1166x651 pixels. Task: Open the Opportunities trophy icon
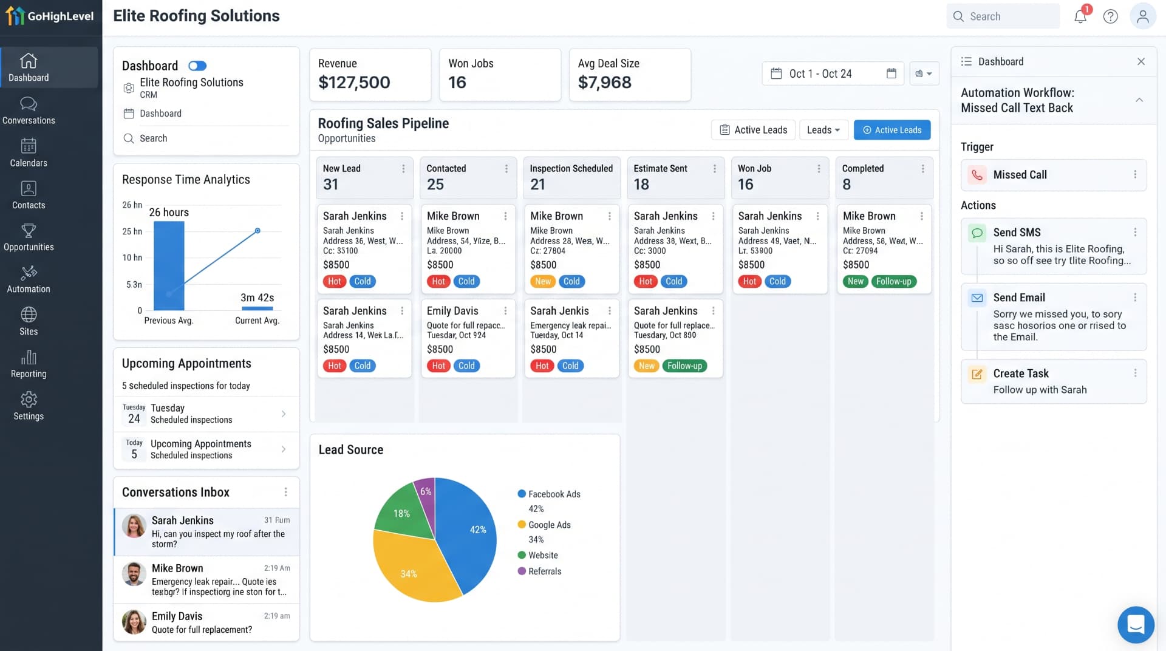(x=29, y=231)
